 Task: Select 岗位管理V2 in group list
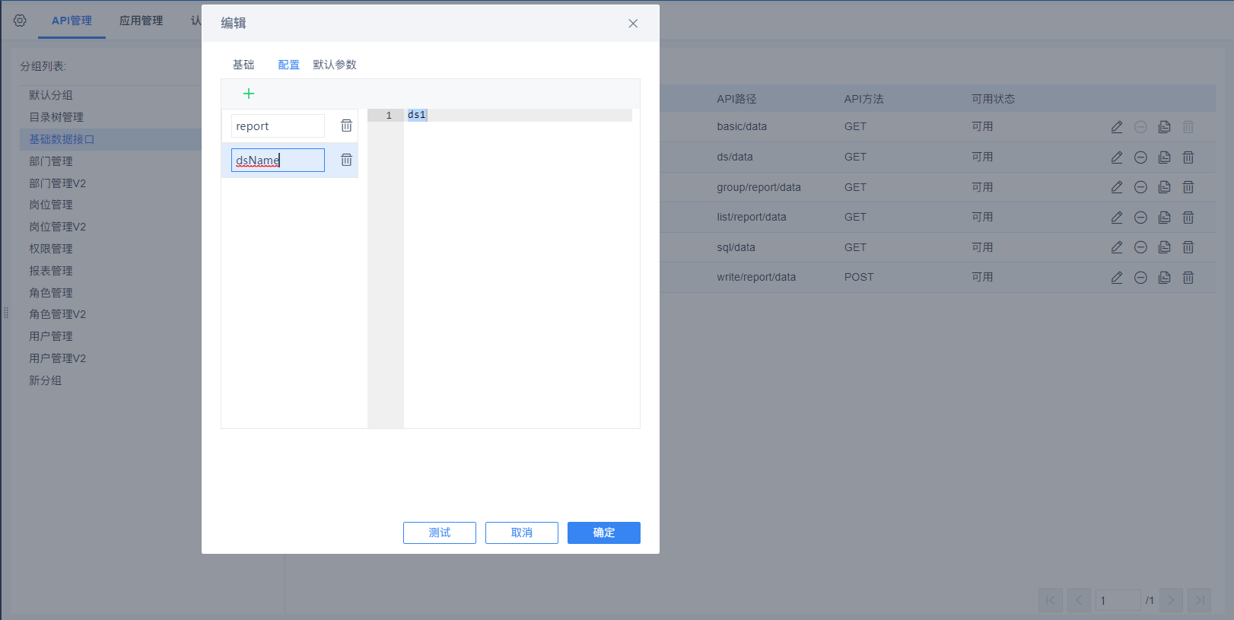pos(57,227)
